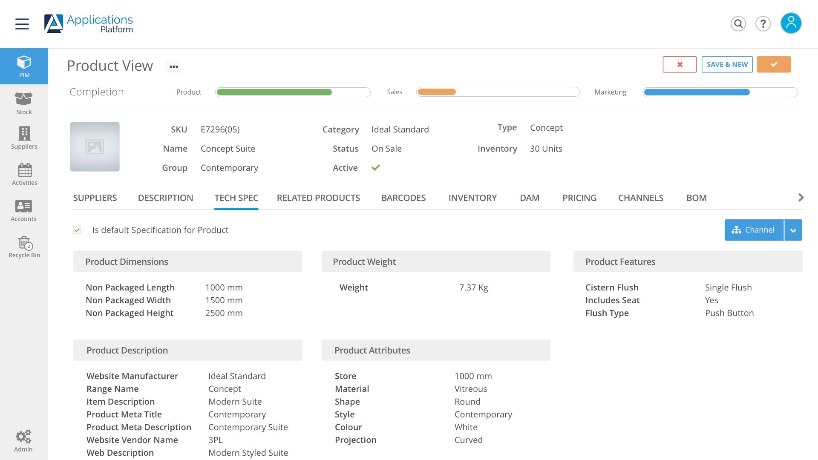Click the Product Description section header

click(187, 350)
